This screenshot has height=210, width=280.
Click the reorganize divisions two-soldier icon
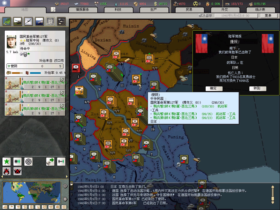click(61, 162)
